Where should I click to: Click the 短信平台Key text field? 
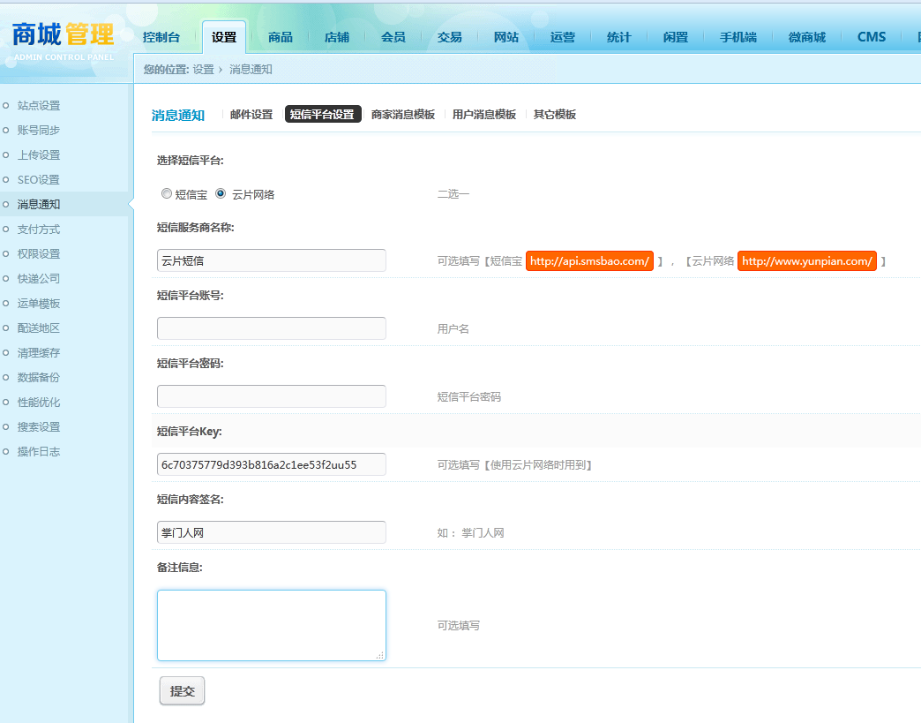(272, 464)
